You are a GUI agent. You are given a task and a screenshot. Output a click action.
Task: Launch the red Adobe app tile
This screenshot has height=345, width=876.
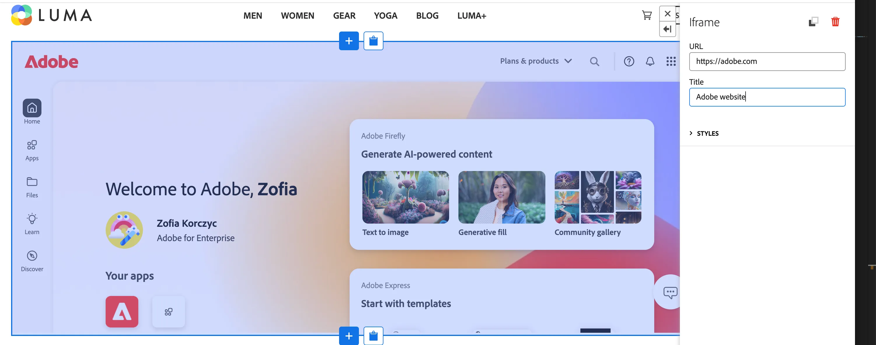(122, 312)
